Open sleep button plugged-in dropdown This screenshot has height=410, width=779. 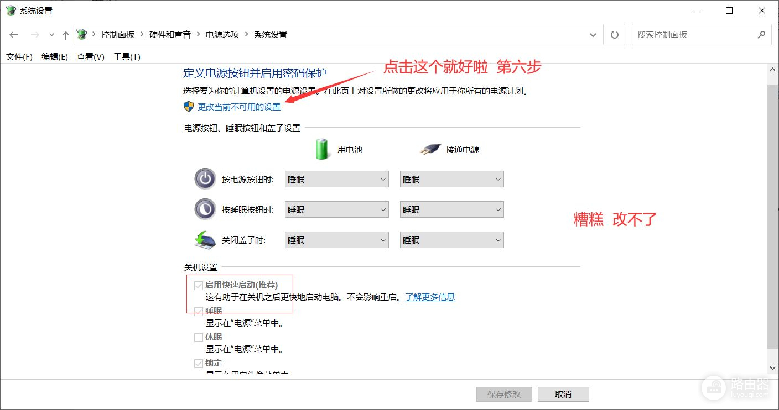tap(452, 209)
